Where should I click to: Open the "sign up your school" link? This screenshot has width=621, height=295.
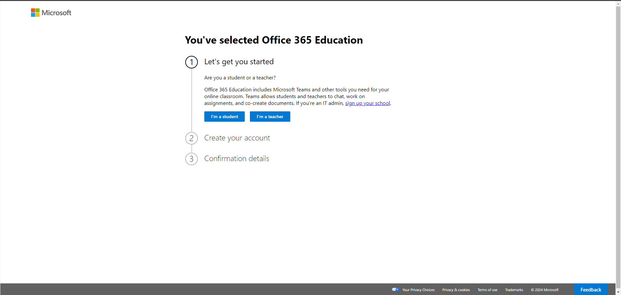(367, 103)
